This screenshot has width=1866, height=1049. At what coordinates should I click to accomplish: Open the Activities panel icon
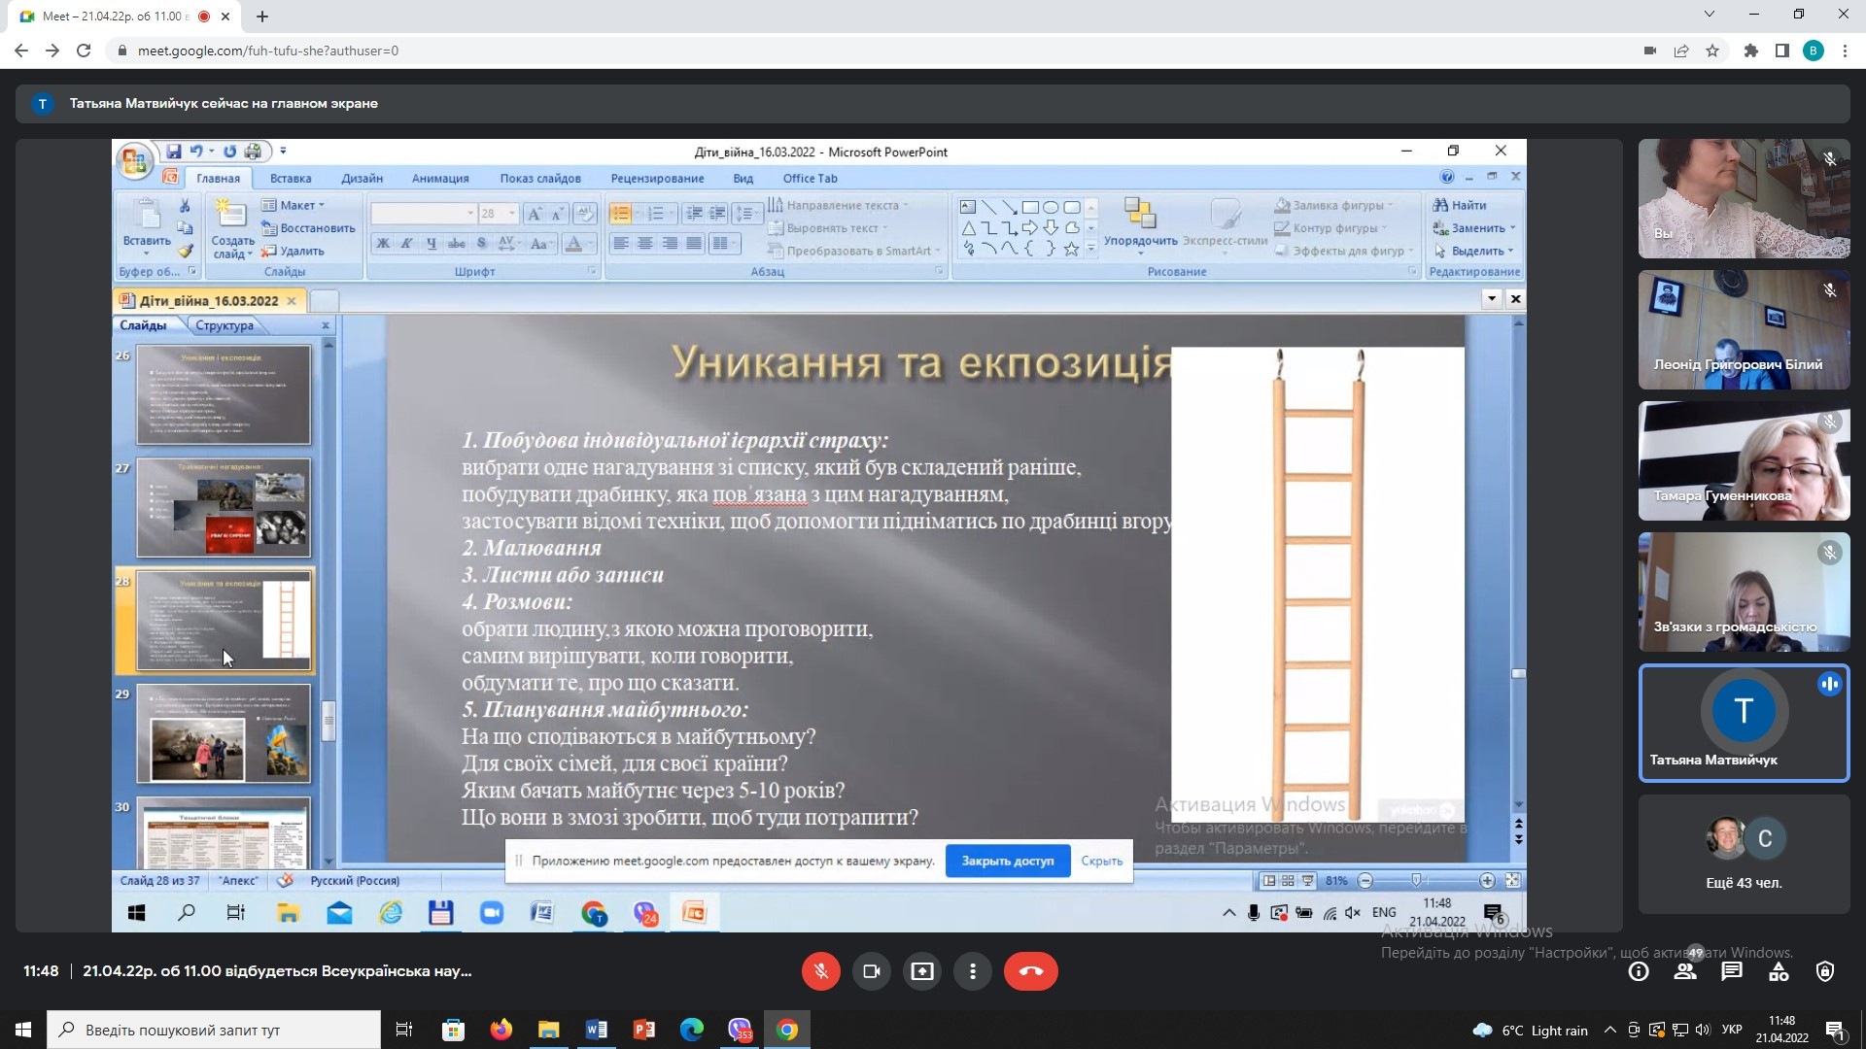point(1779,971)
